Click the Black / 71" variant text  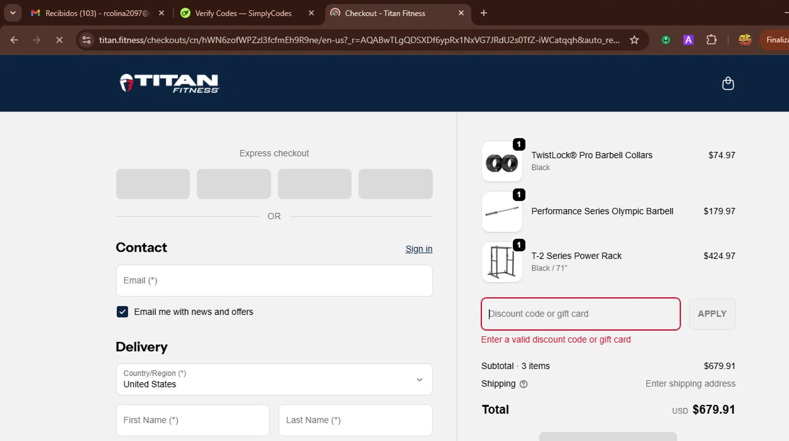pyautogui.click(x=549, y=268)
